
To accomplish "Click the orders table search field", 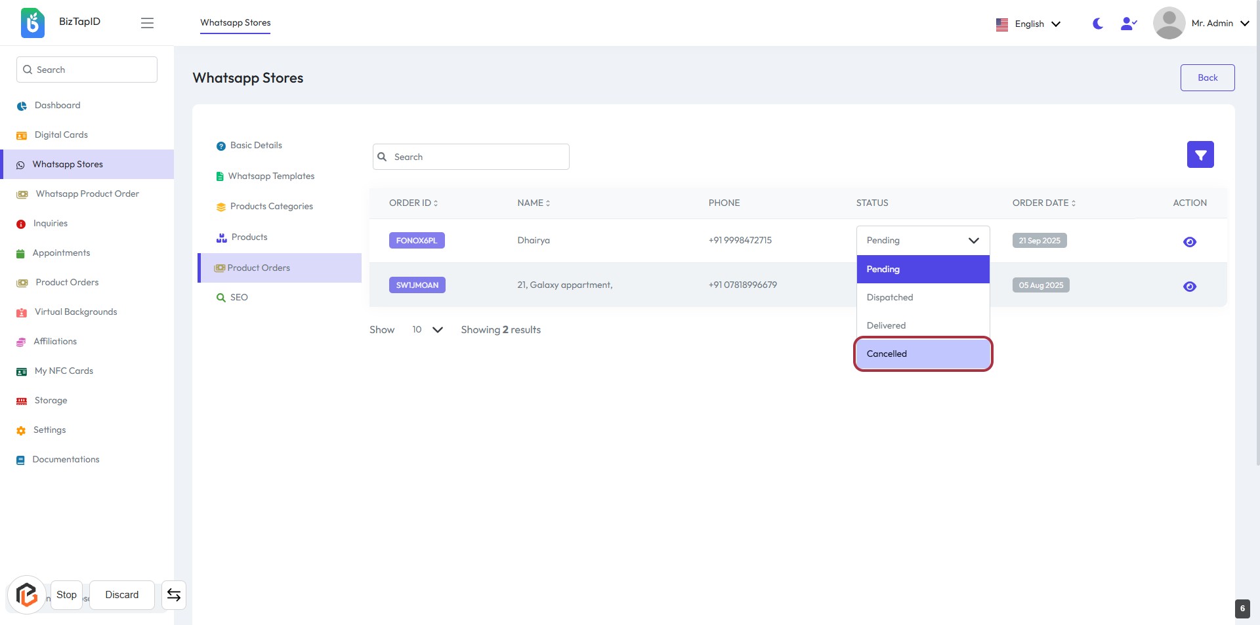I will tap(471, 157).
